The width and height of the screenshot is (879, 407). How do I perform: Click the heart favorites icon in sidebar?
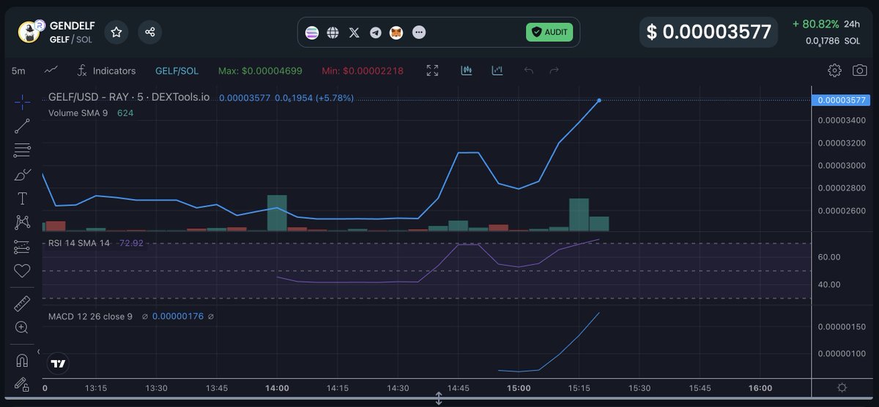click(22, 271)
